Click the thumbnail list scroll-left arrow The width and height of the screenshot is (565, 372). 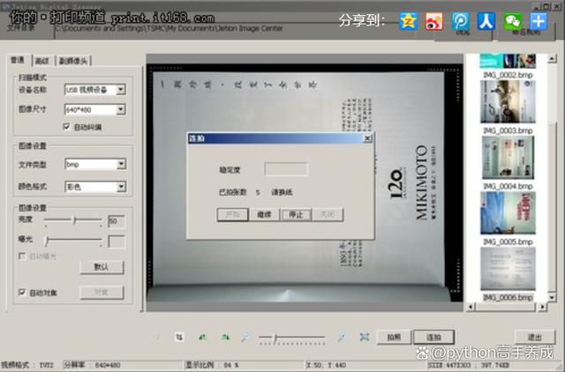[471, 307]
